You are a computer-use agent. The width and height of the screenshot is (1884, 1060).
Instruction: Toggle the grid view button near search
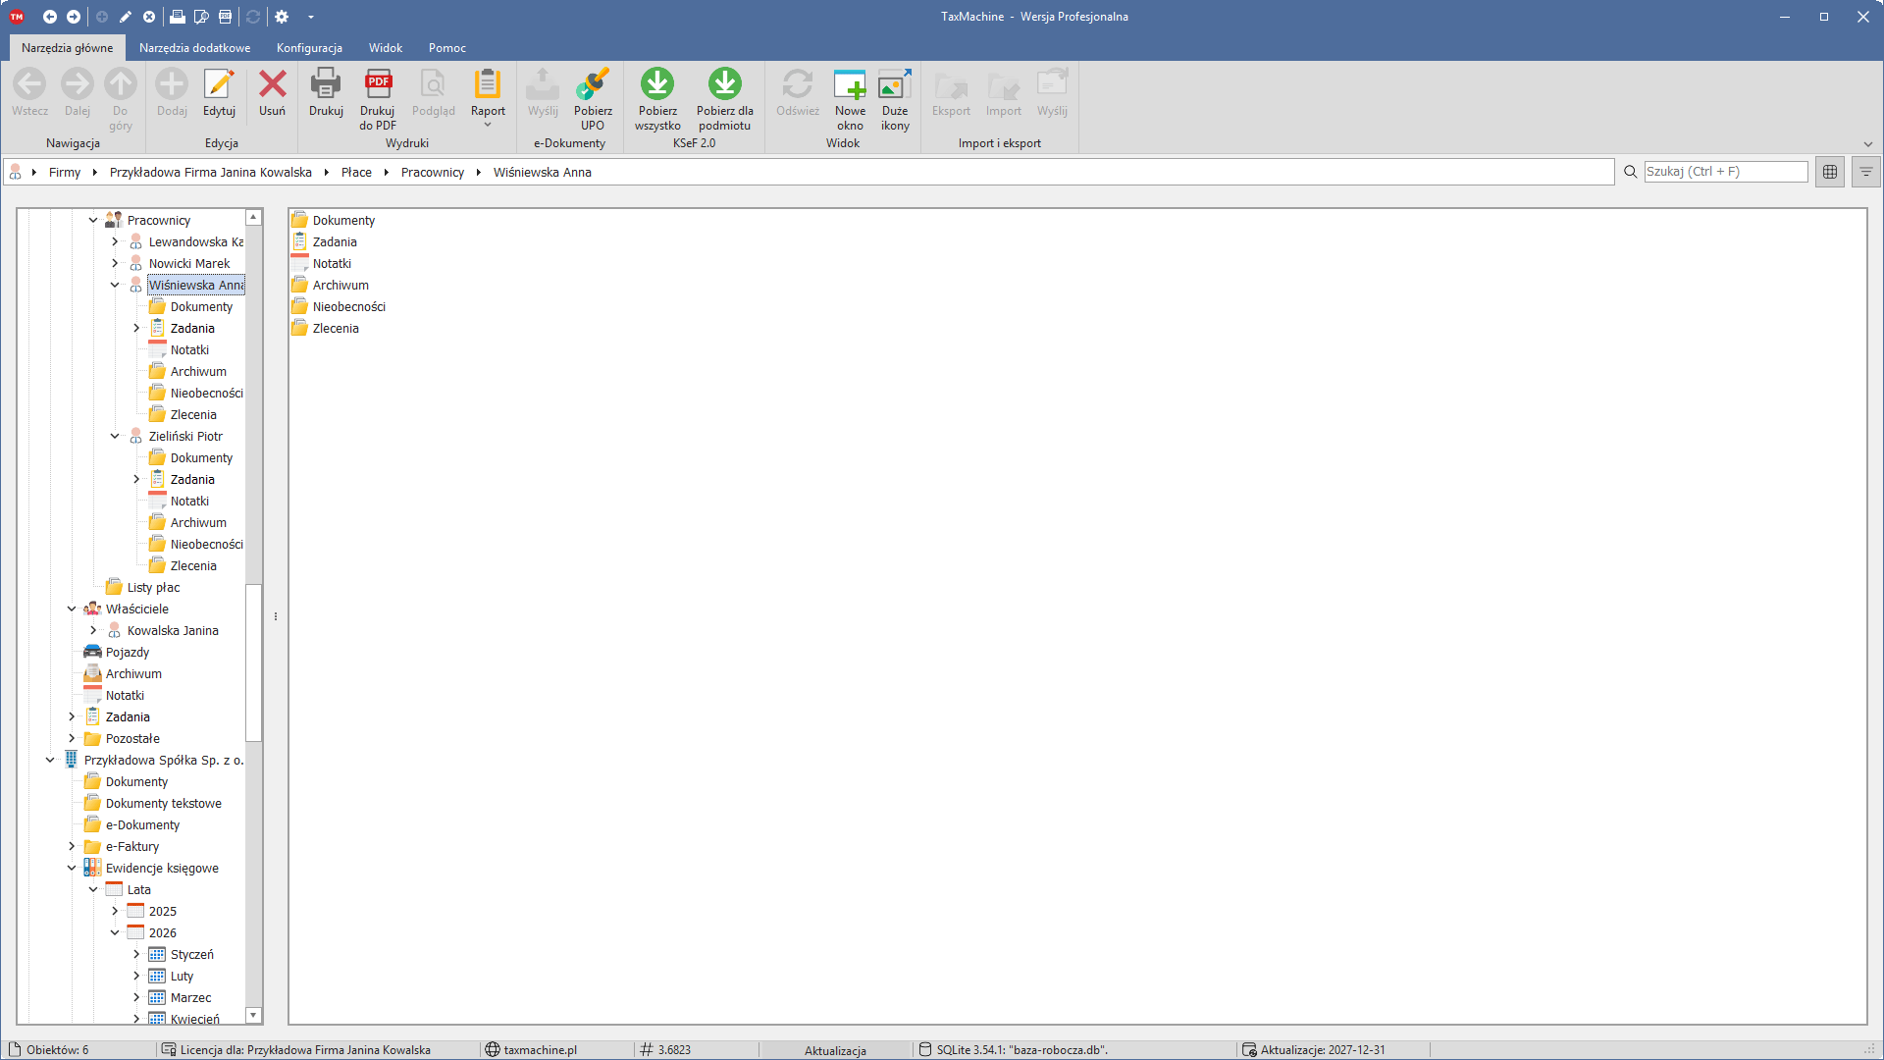pyautogui.click(x=1830, y=172)
